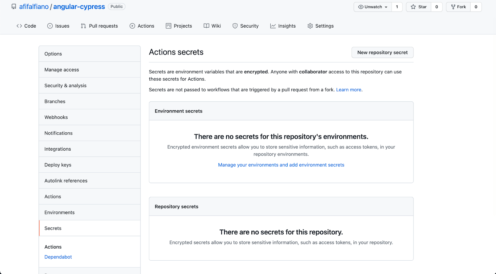Viewport: 496px width, 274px height.
Task: Open Manage access in the sidebar
Action: click(90, 70)
